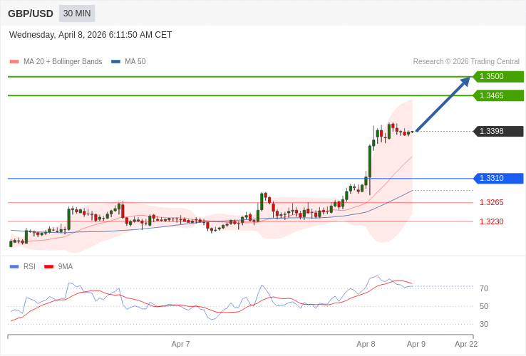Screen dimensions: 526x356
Task: Click the RSI 70 level label
Action: pyautogui.click(x=484, y=288)
